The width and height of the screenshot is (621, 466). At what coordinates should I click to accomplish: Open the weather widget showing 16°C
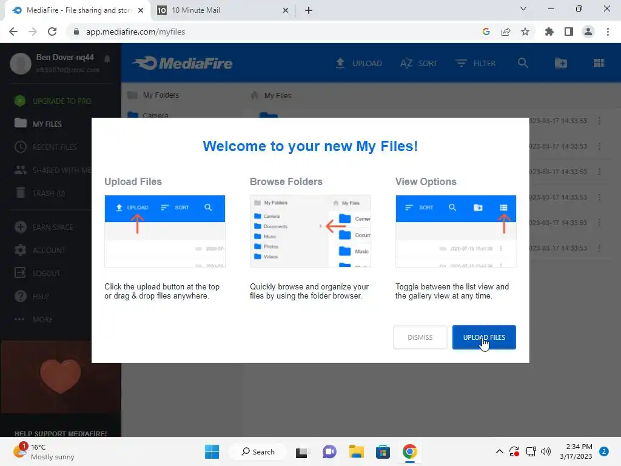[44, 451]
